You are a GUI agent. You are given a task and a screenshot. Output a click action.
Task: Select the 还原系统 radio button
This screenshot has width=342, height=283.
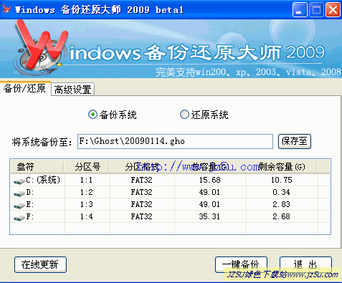pyautogui.click(x=184, y=115)
